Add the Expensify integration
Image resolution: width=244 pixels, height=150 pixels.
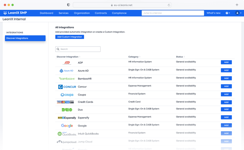pos(226,117)
